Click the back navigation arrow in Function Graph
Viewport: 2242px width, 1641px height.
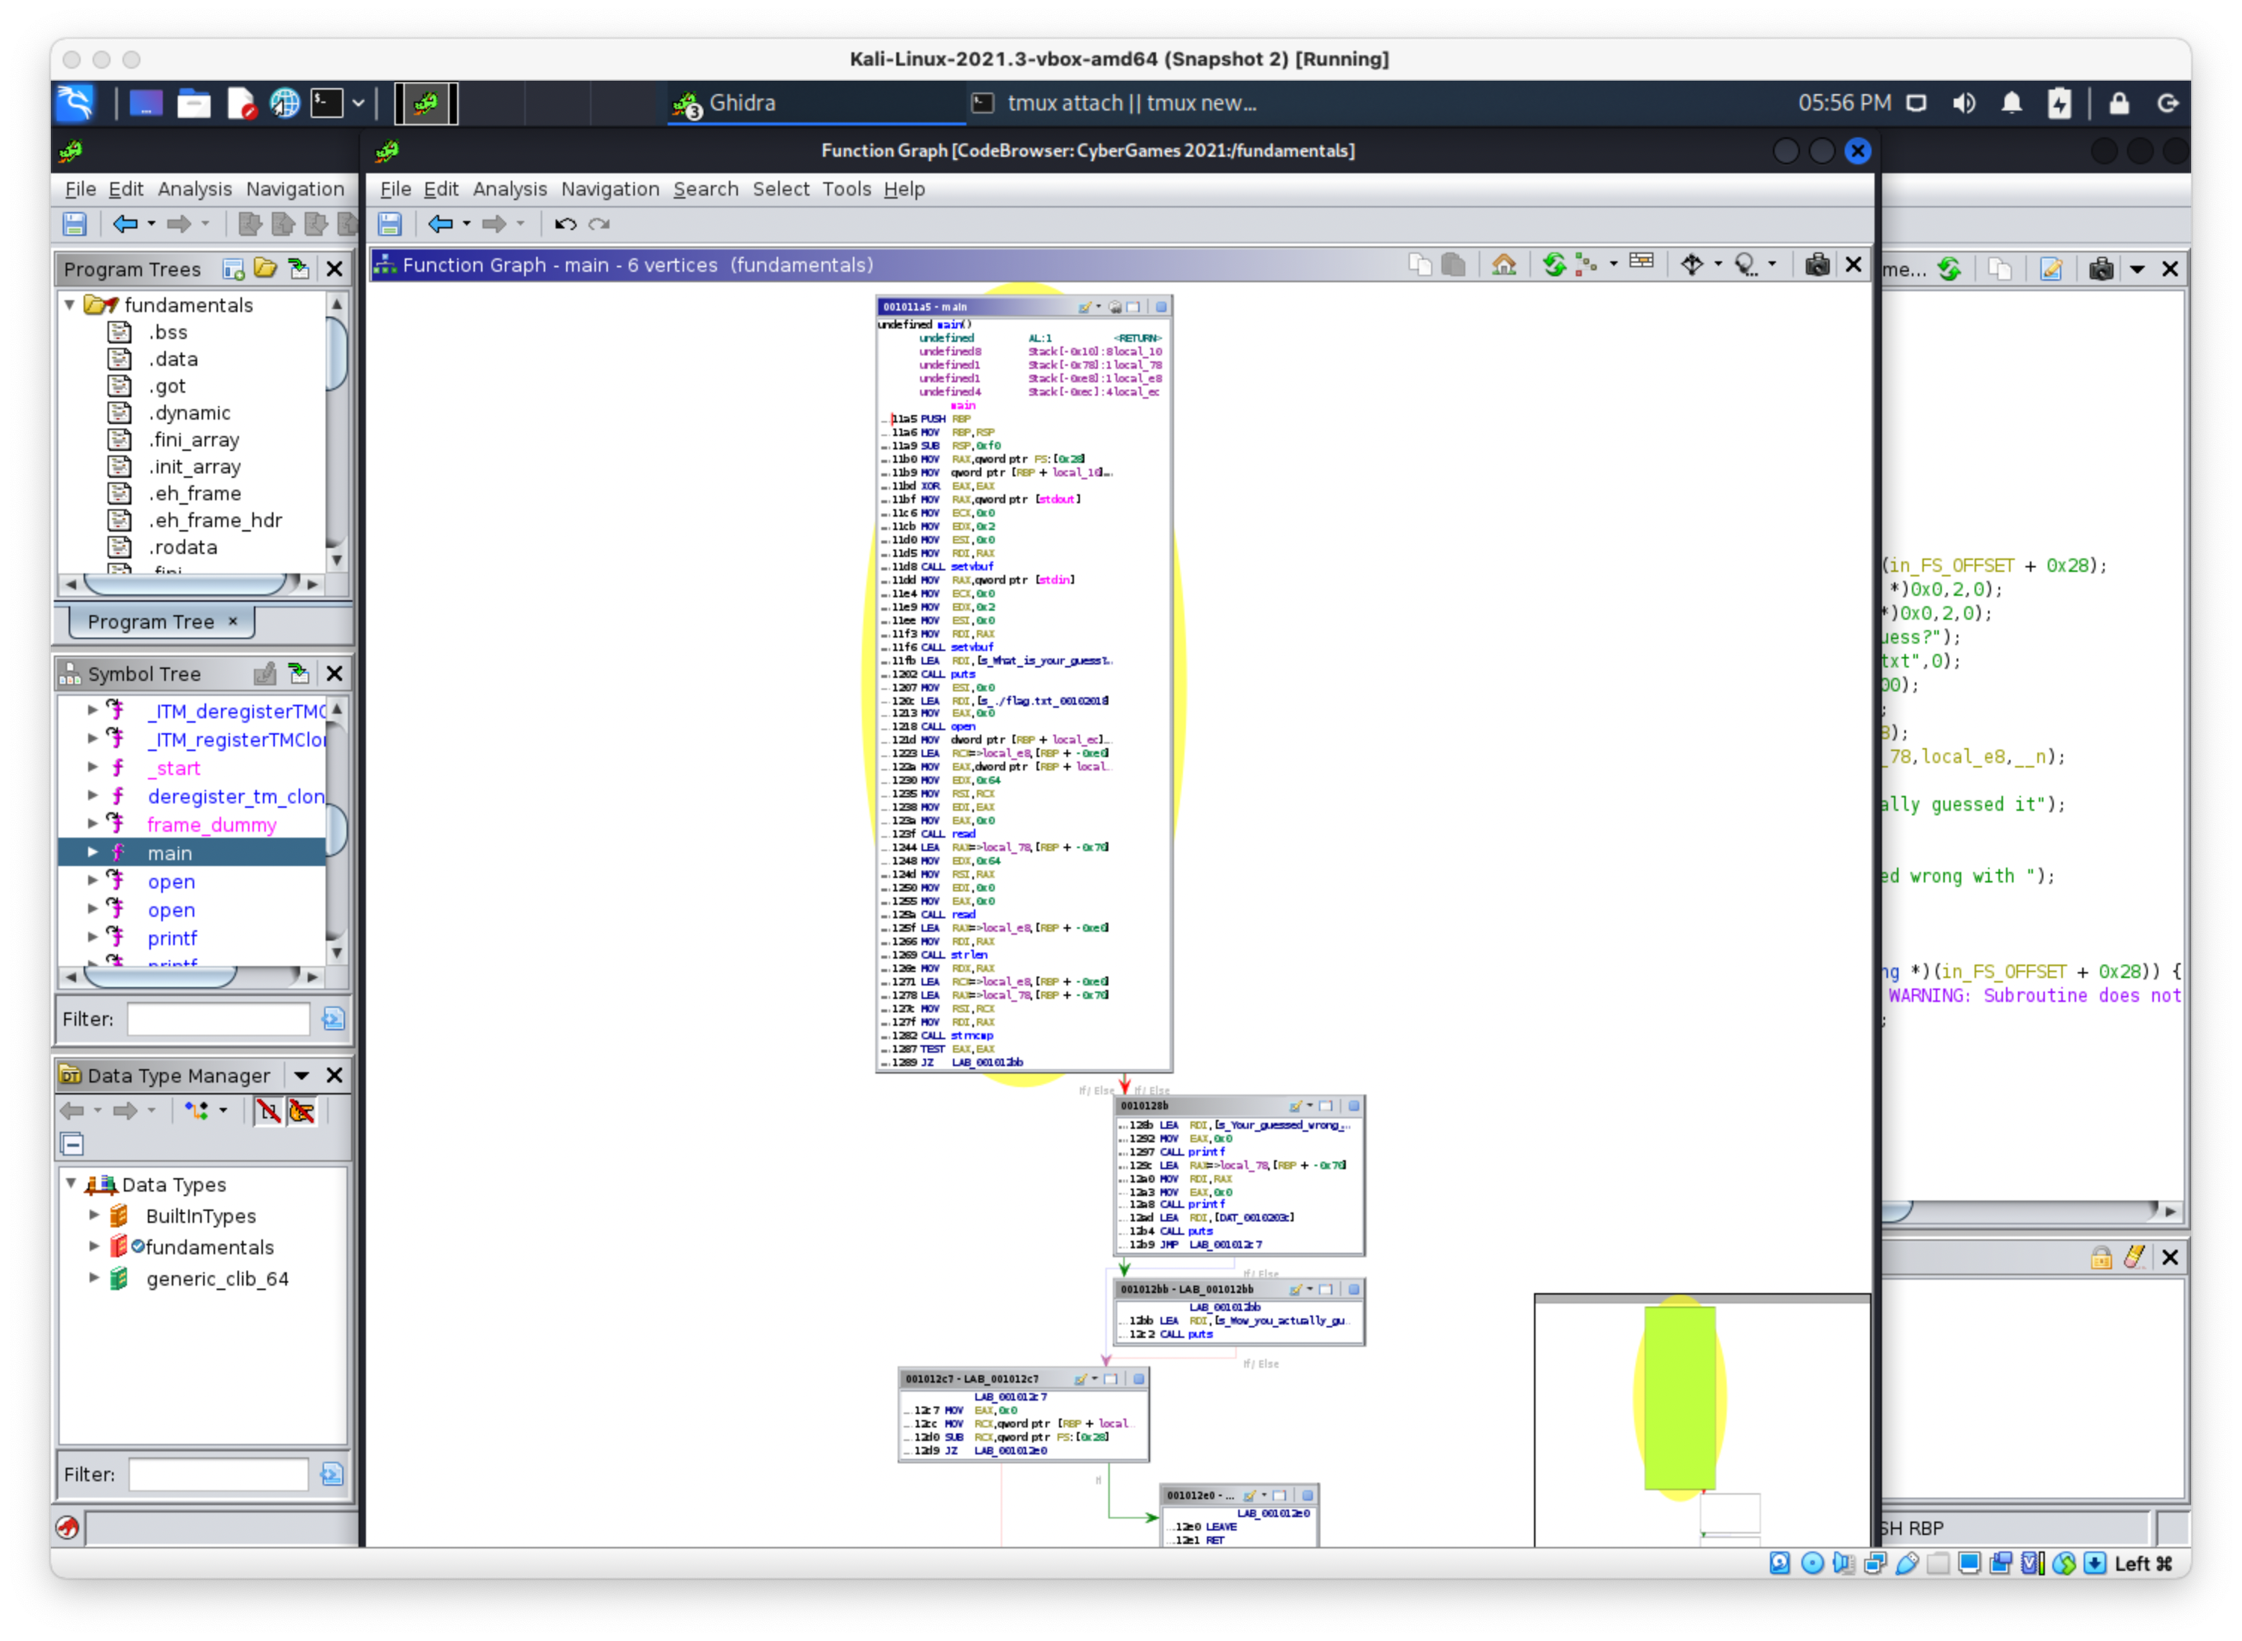[x=440, y=225]
